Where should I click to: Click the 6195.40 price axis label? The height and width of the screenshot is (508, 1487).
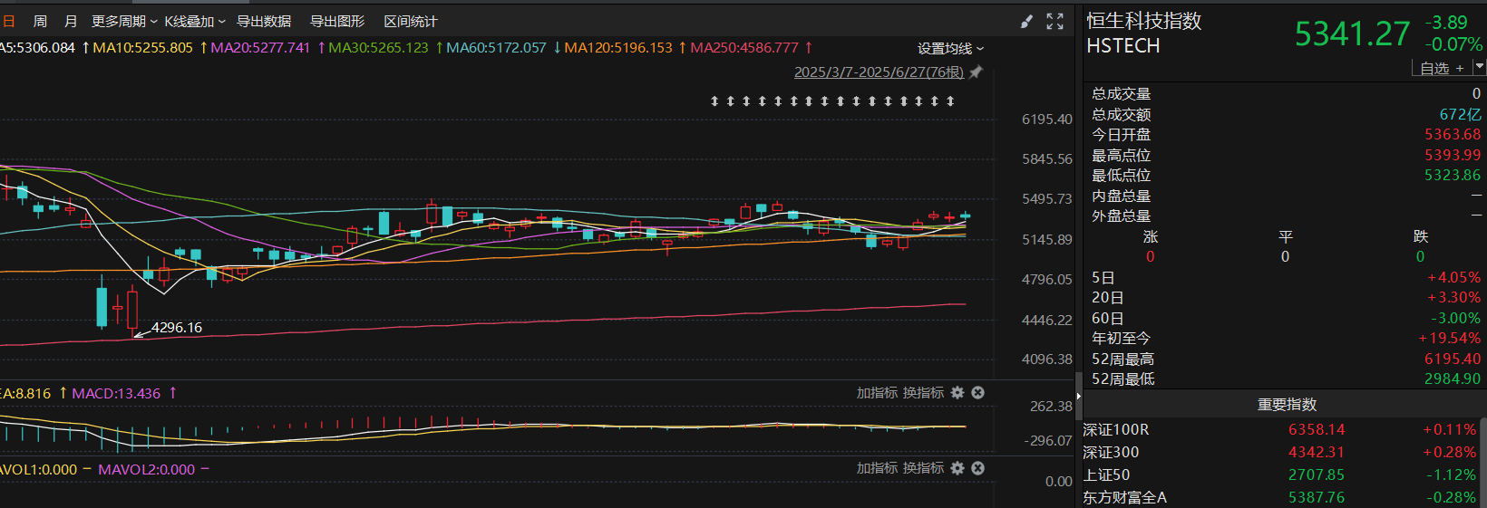[1046, 120]
